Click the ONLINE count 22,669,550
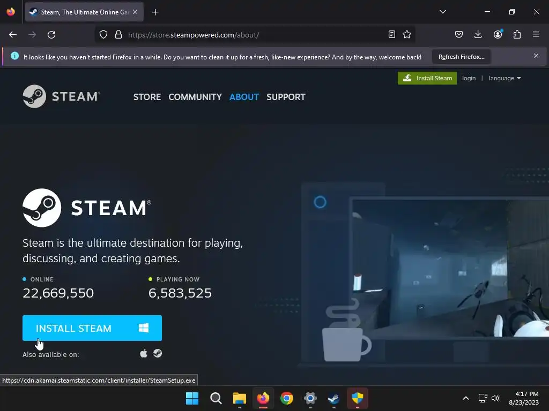The image size is (549, 411). pos(58,293)
